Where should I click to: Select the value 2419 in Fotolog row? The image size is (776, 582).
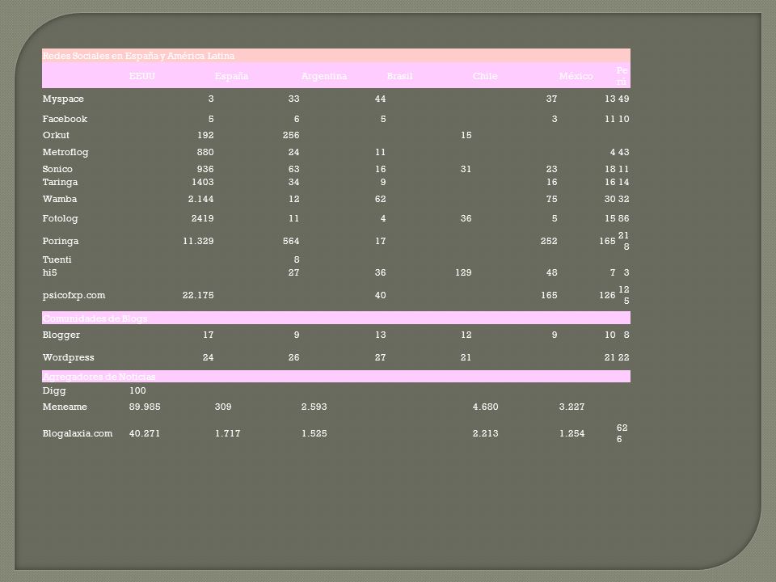(x=203, y=218)
